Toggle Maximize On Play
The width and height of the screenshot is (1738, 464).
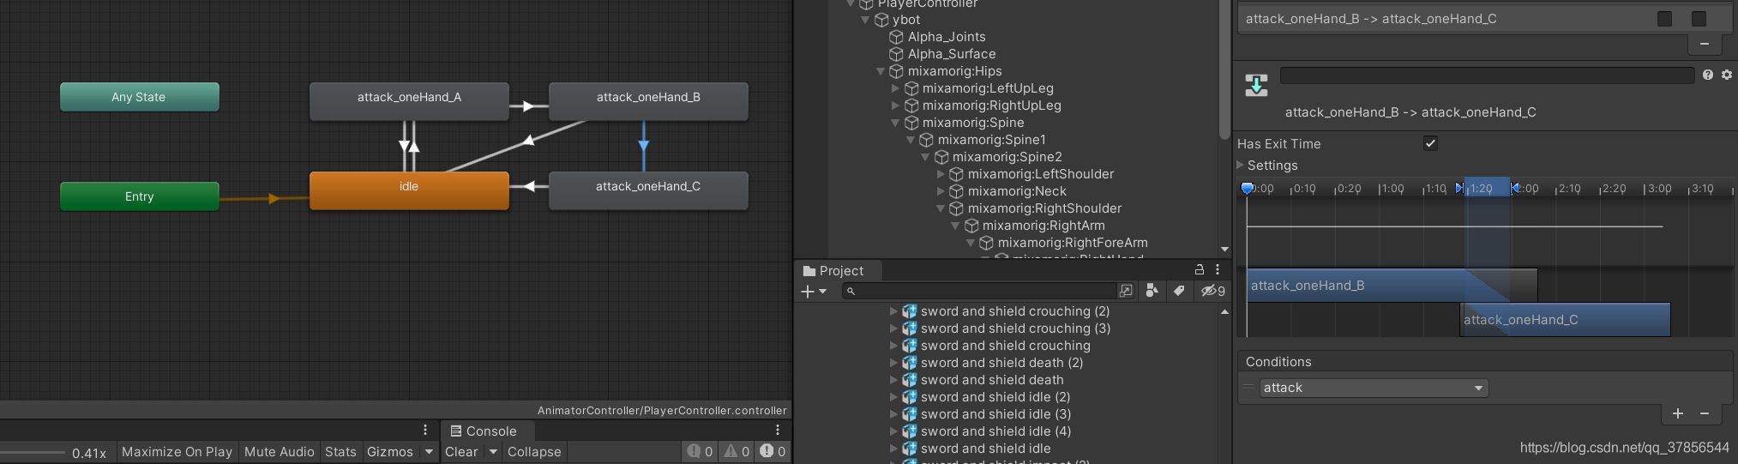[177, 452]
